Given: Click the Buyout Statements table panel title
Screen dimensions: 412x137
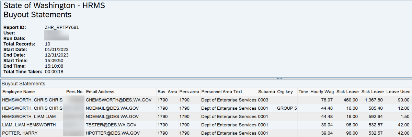Looking at the screenshot, I should click(x=23, y=84).
